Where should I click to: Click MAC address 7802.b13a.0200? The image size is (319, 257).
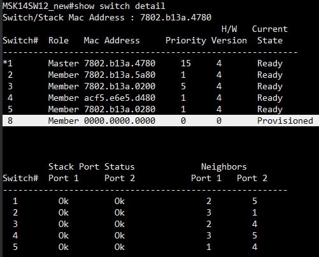coord(120,86)
